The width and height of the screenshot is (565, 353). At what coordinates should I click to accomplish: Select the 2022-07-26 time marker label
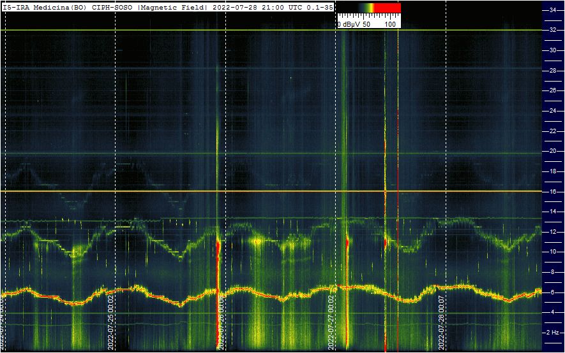221,322
